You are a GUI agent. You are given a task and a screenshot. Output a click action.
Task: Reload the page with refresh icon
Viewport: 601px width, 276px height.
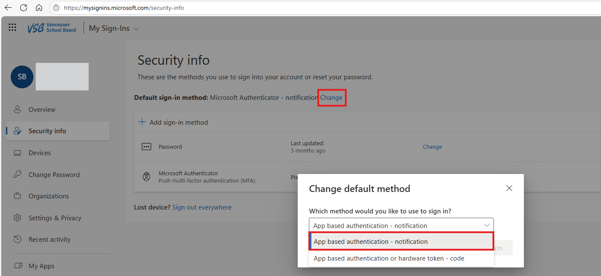coord(24,8)
